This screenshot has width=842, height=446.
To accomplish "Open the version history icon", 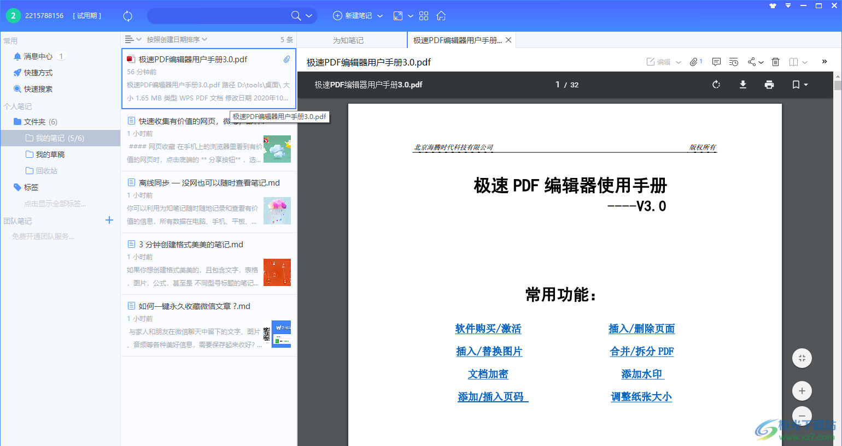I will point(734,62).
